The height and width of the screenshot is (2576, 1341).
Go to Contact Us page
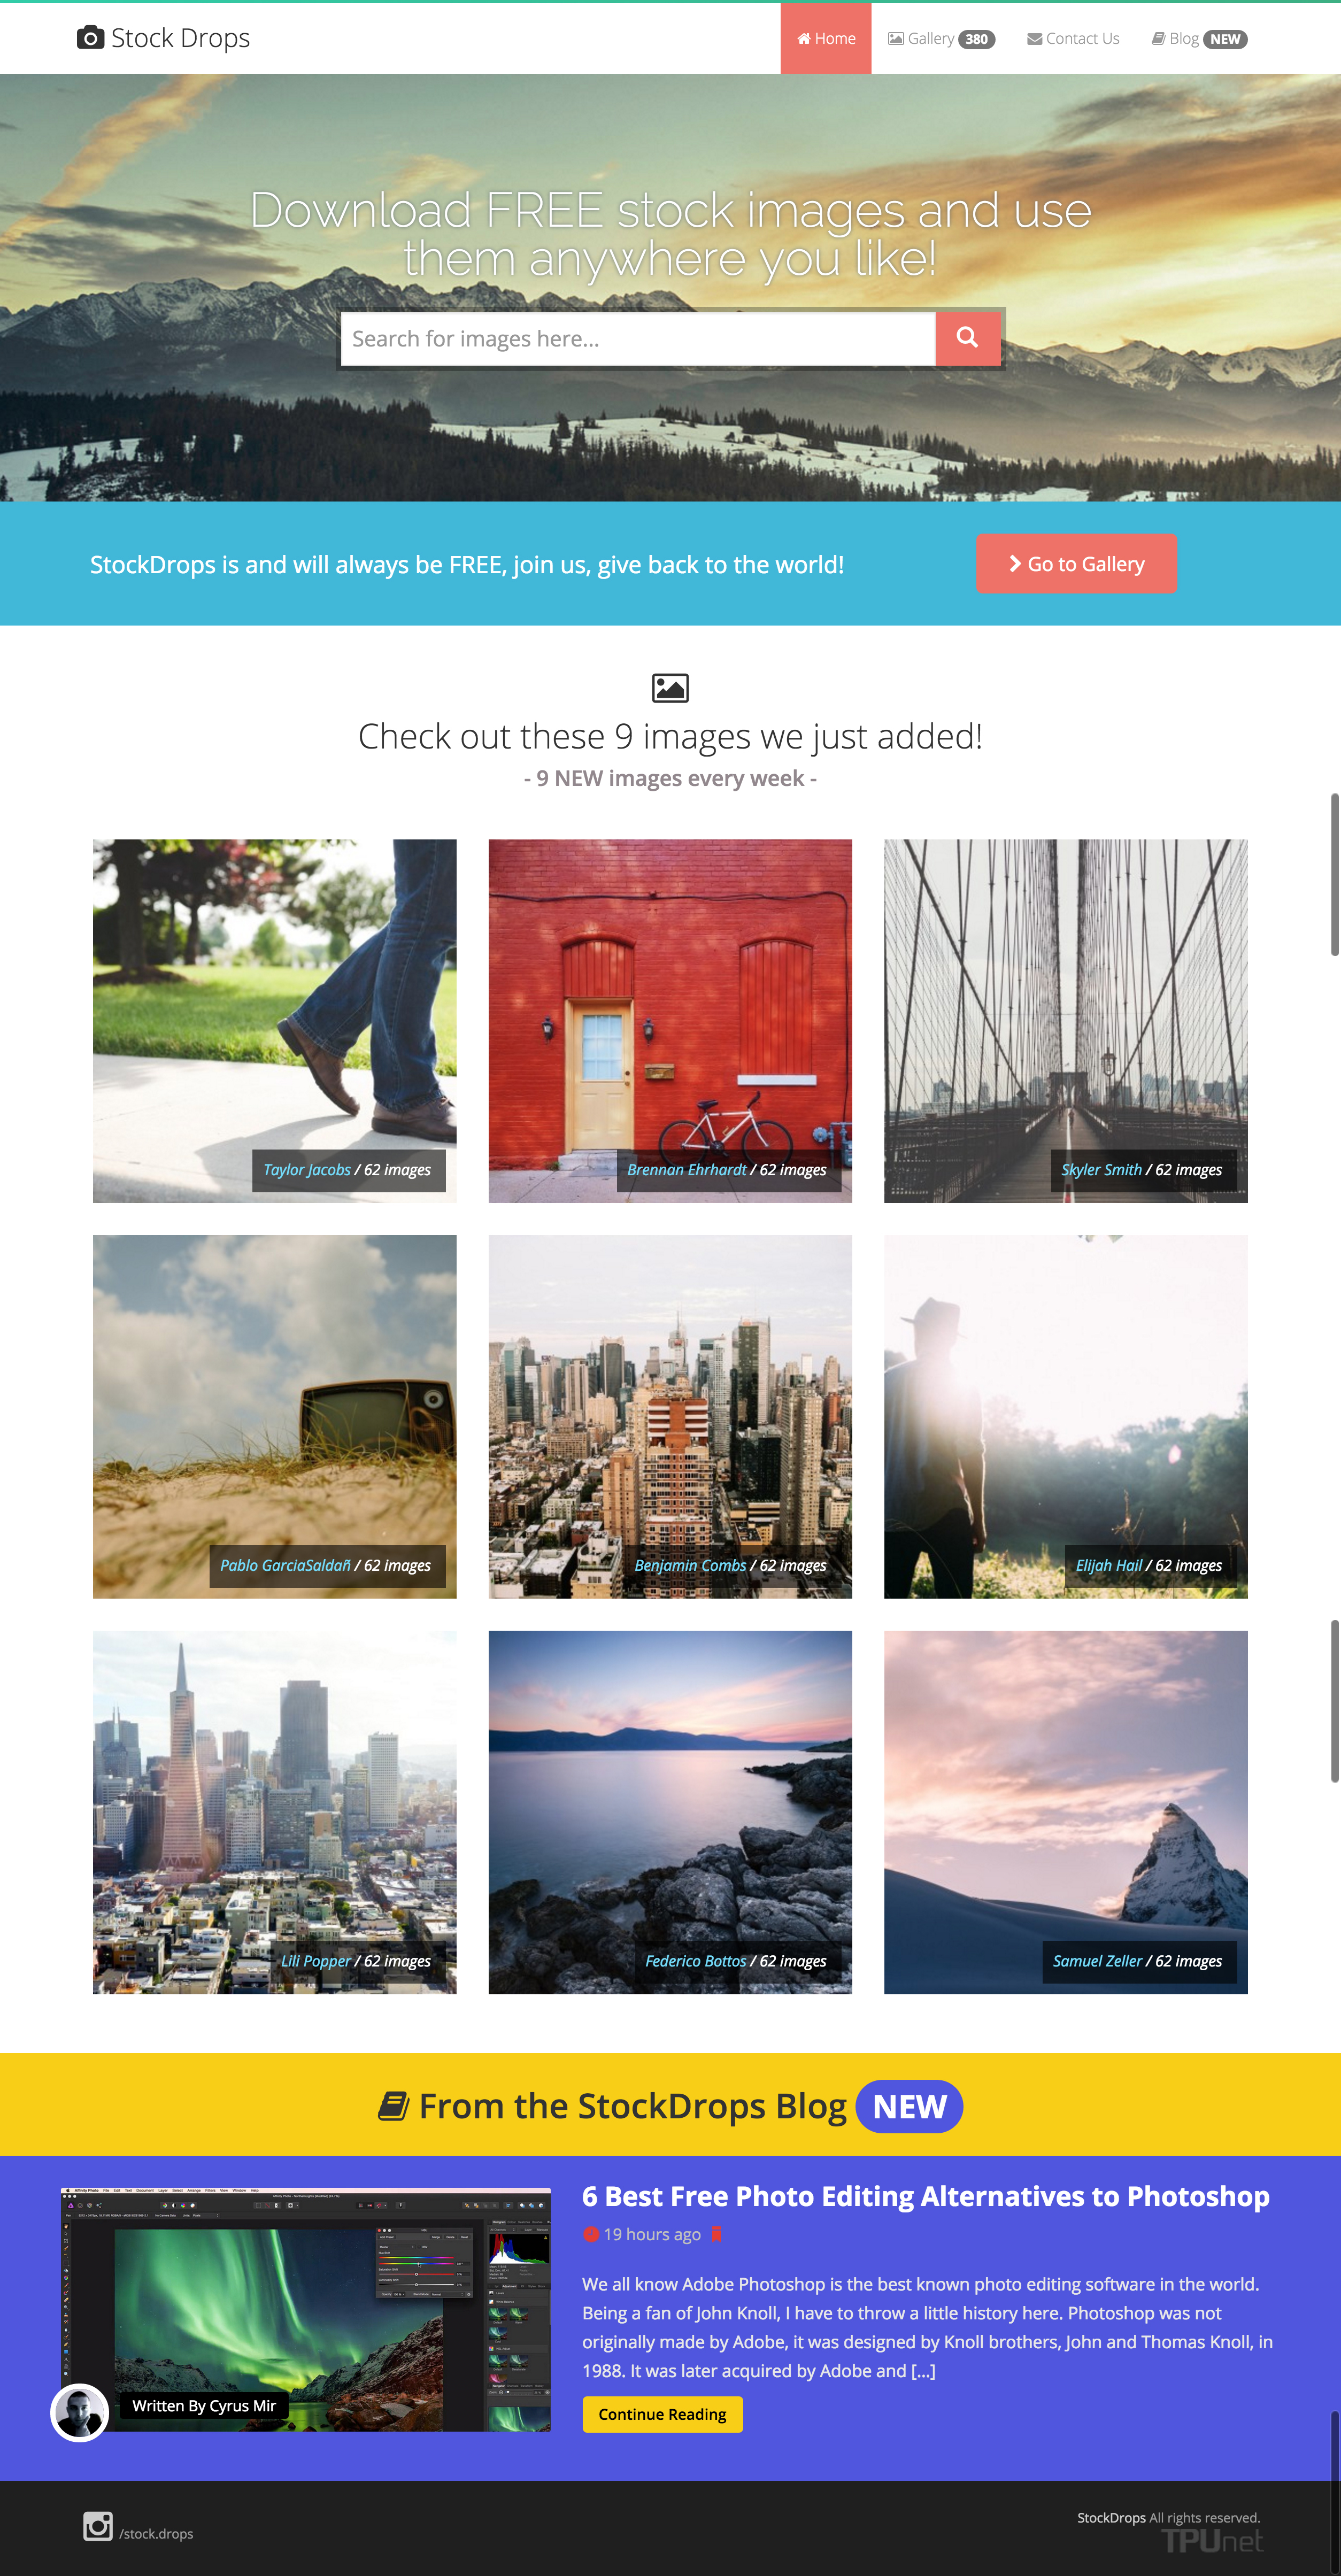click(1073, 38)
